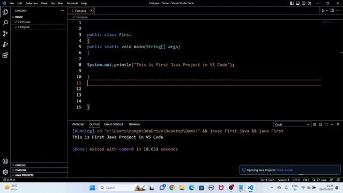Open Customize Layout icon in title bar
Viewport: 343px width, 193px height.
tap(309, 3)
